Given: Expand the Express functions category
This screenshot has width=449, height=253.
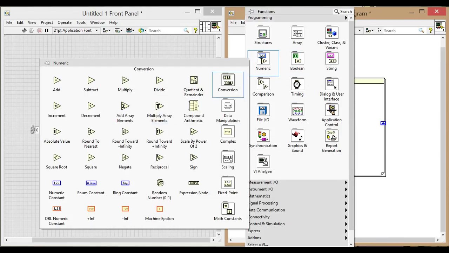Looking at the screenshot, I should (x=298, y=231).
